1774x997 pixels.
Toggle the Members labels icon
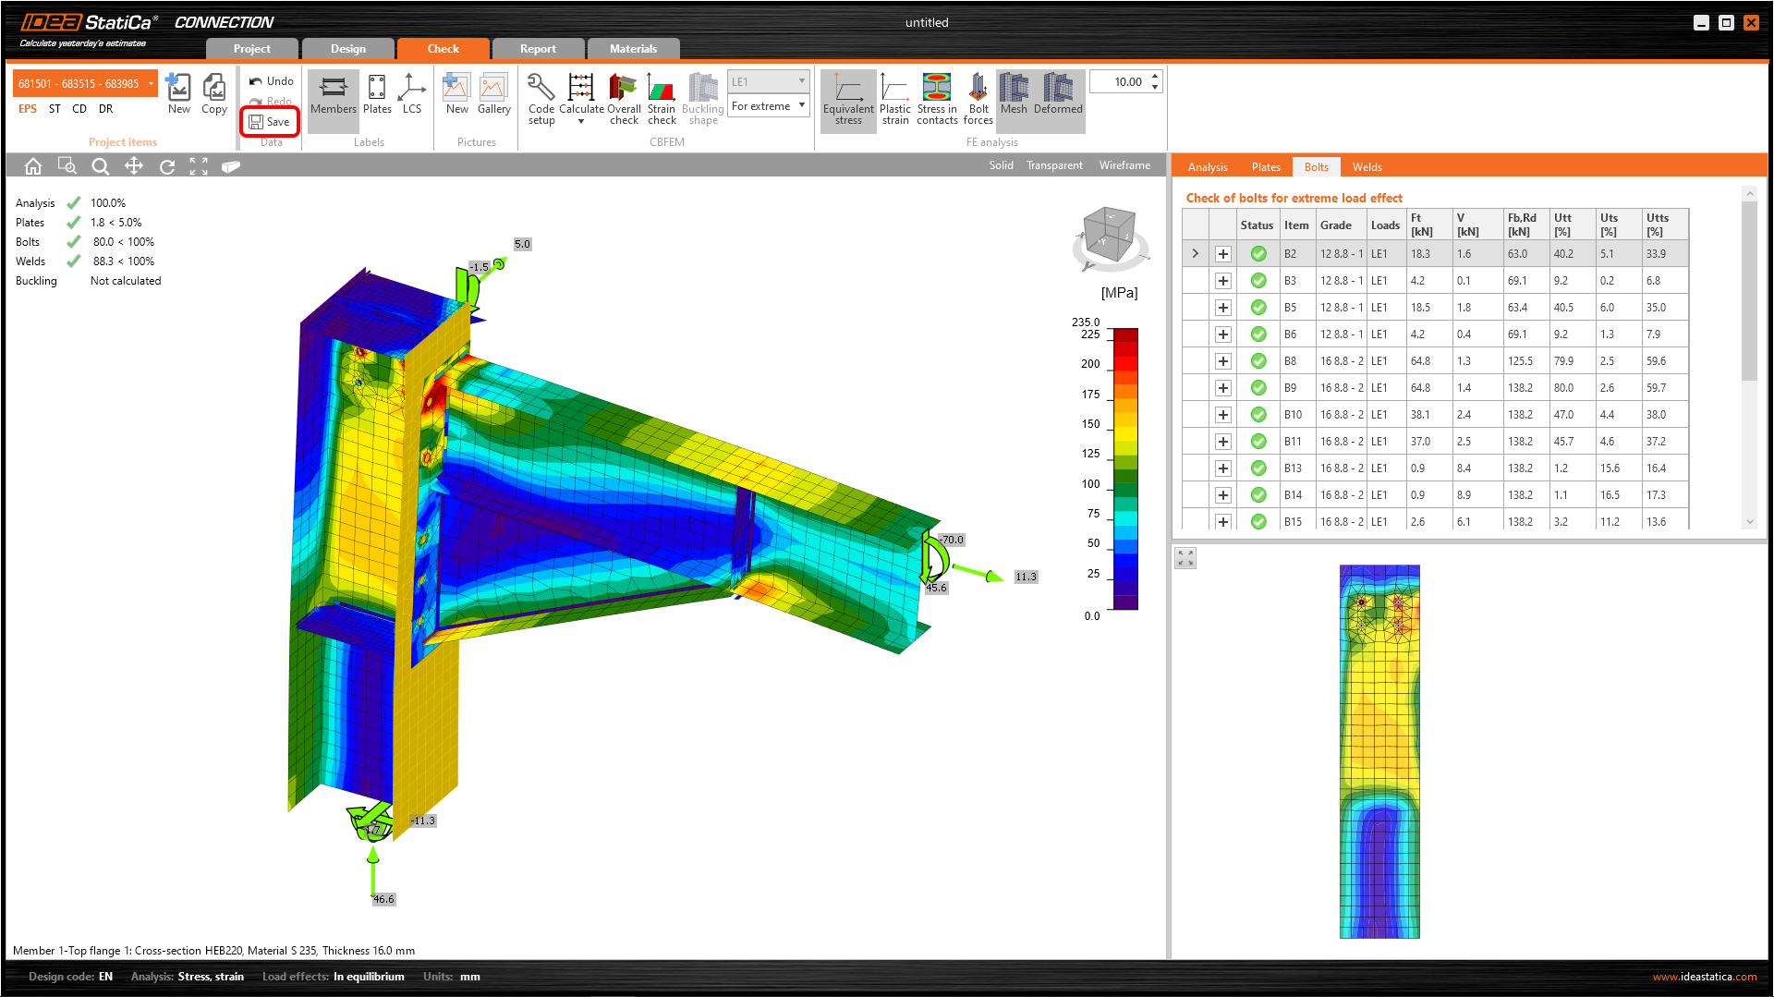pos(333,97)
